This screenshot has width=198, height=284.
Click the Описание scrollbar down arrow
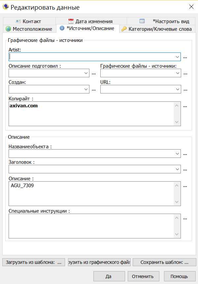point(177,202)
